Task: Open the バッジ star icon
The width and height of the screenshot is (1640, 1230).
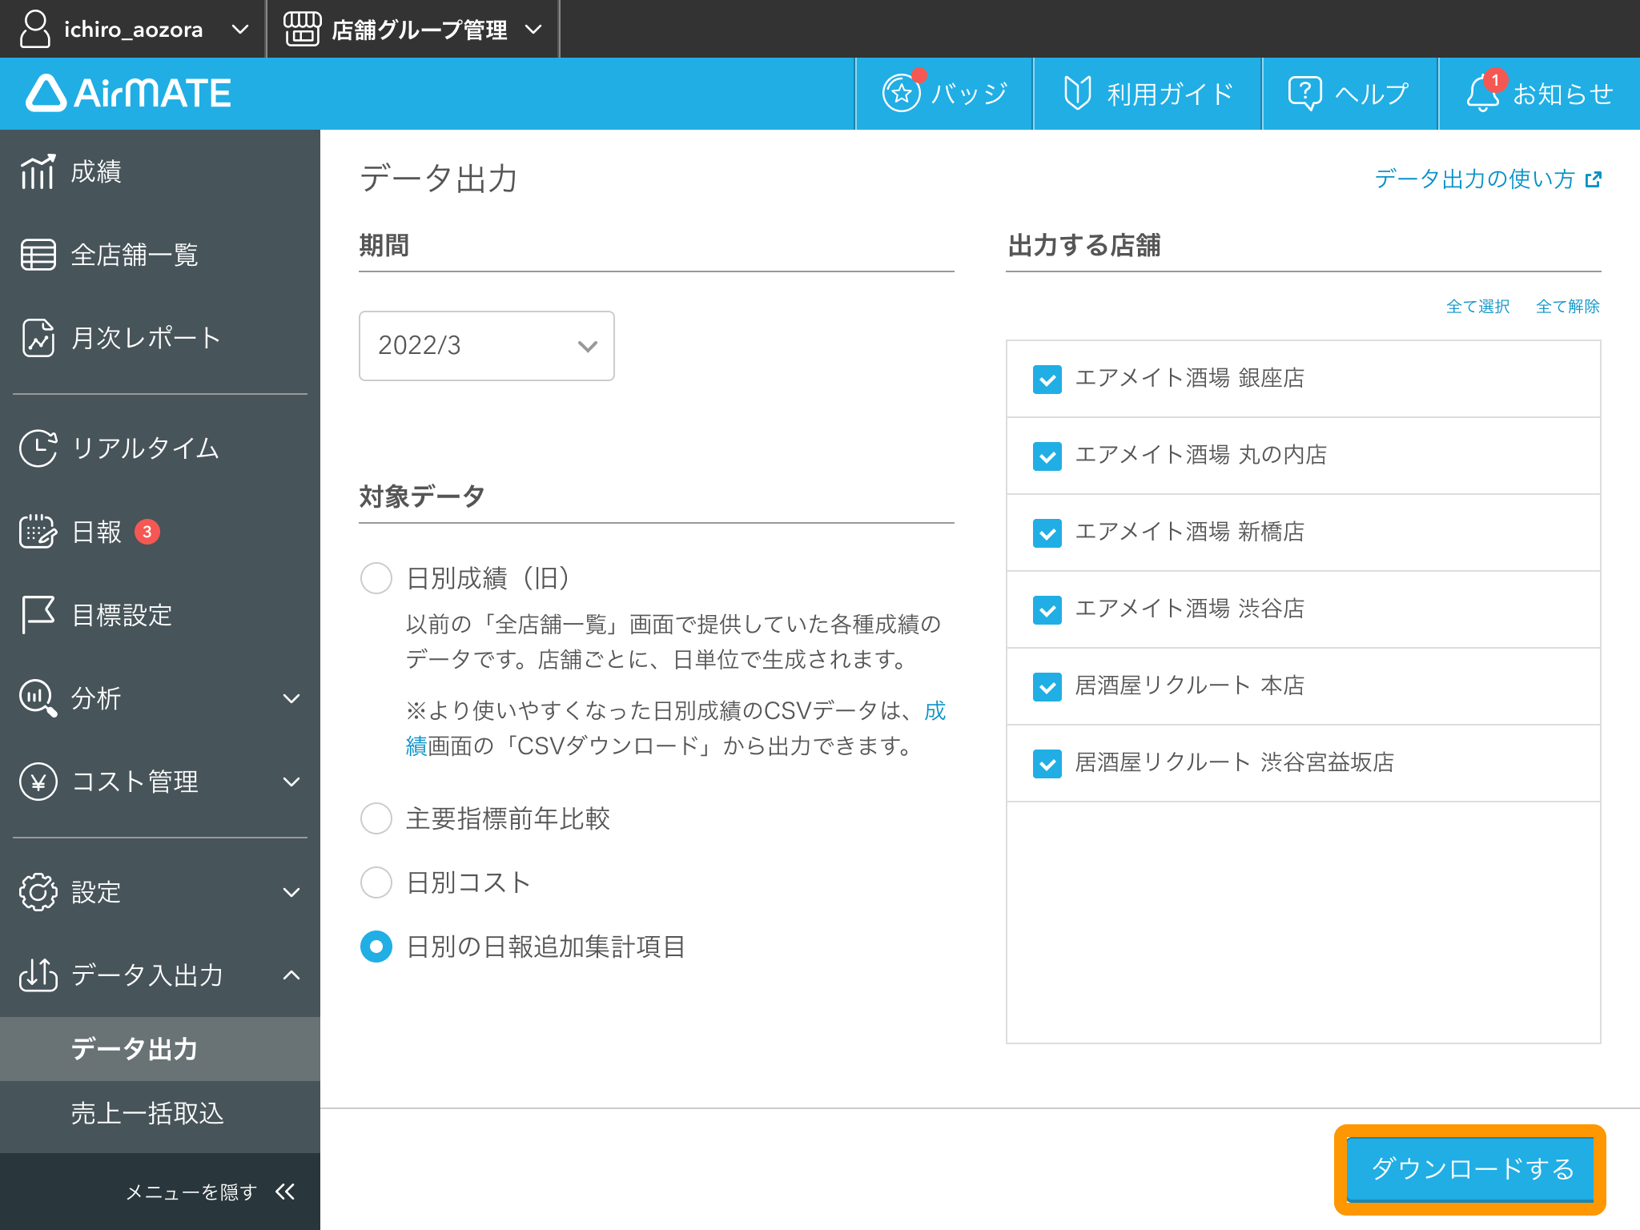Action: (902, 93)
